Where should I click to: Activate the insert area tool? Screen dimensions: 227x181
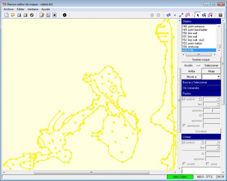pos(188,15)
